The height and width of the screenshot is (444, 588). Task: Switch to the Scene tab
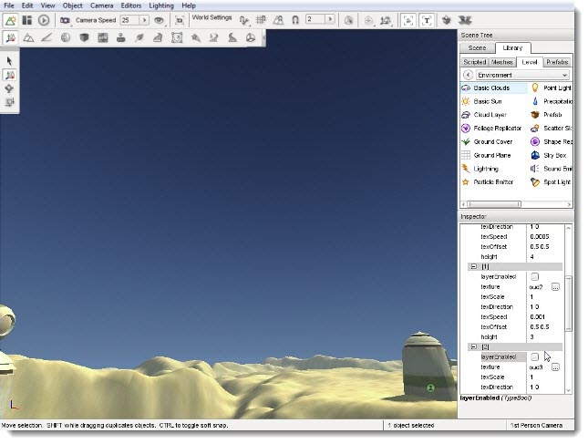(x=477, y=47)
